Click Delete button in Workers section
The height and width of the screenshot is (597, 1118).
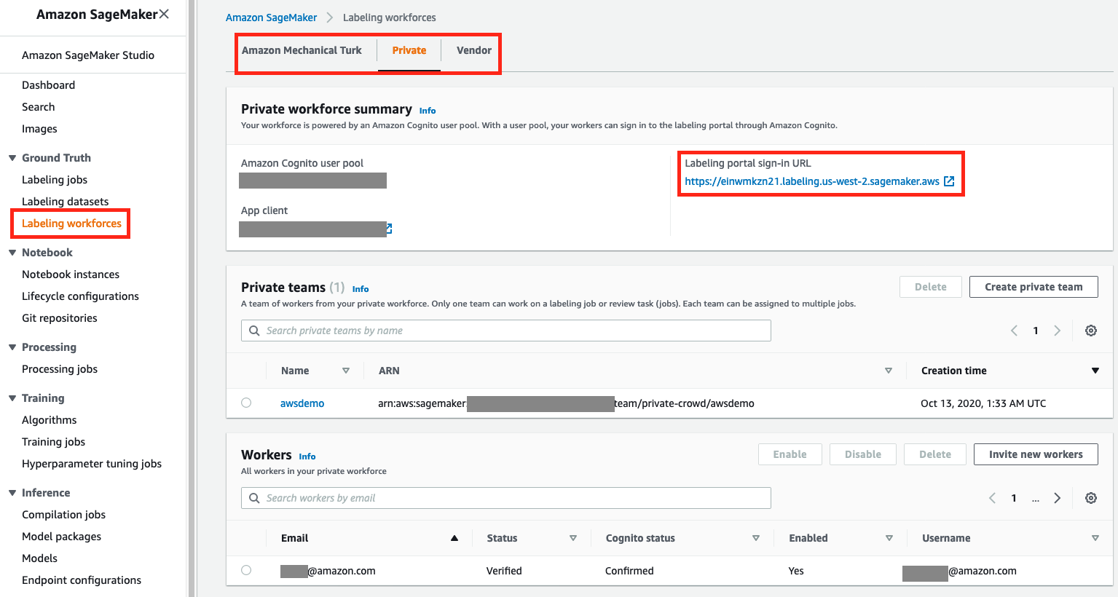pyautogui.click(x=935, y=454)
